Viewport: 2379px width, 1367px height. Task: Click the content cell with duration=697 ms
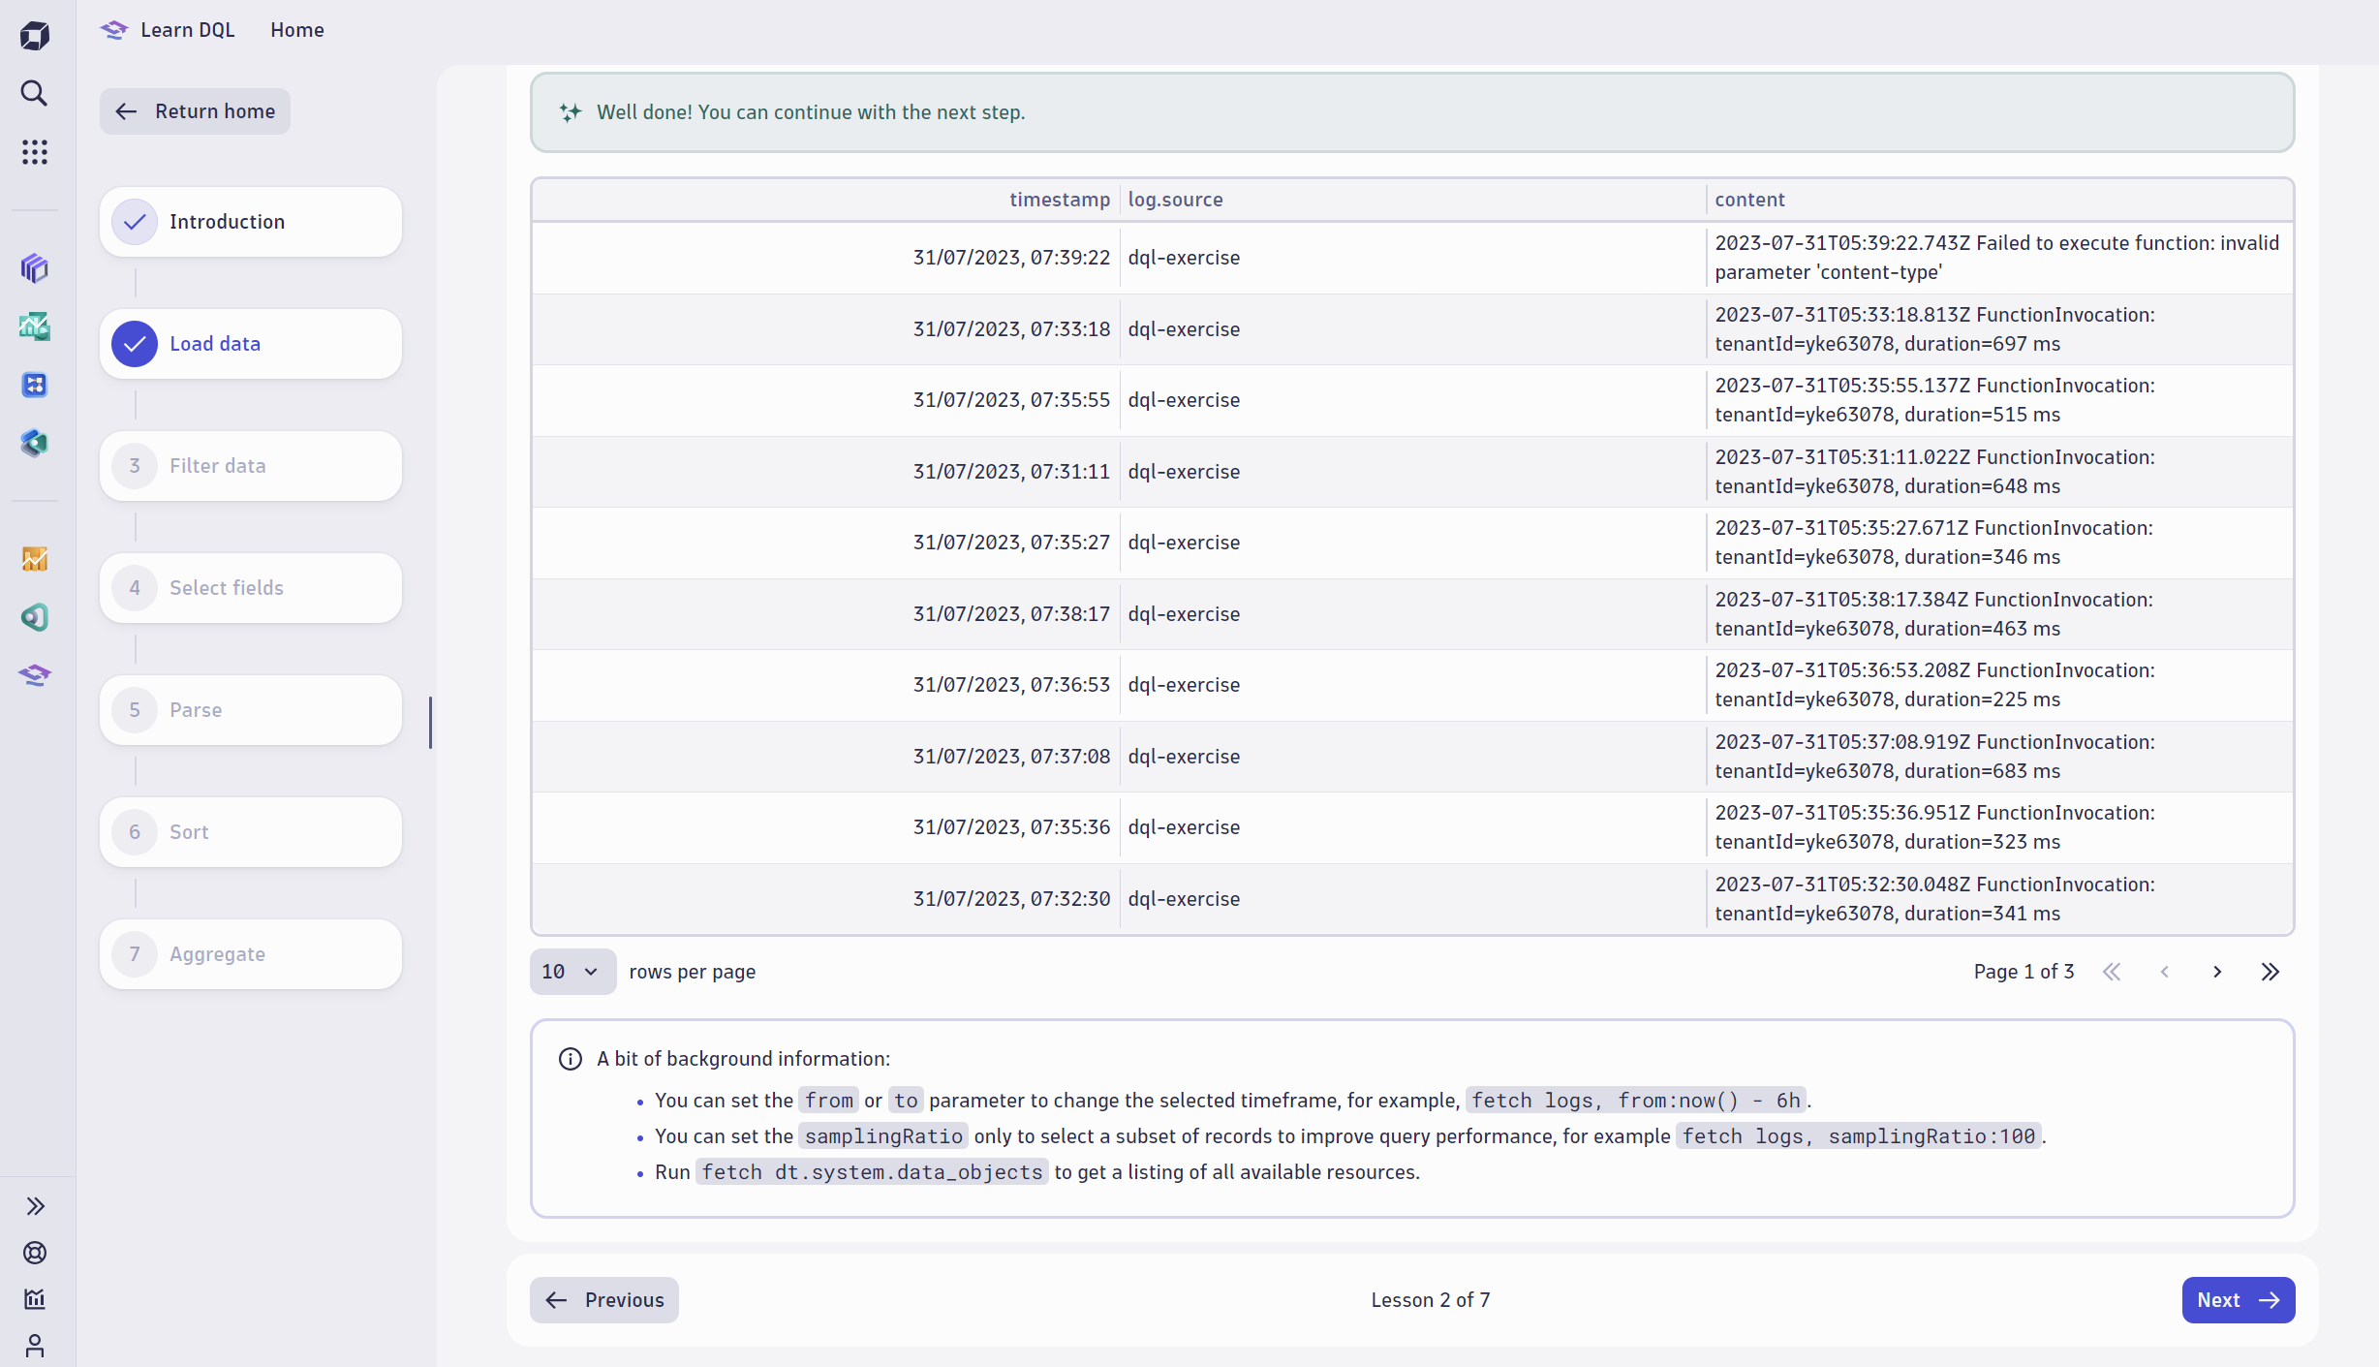(1998, 329)
